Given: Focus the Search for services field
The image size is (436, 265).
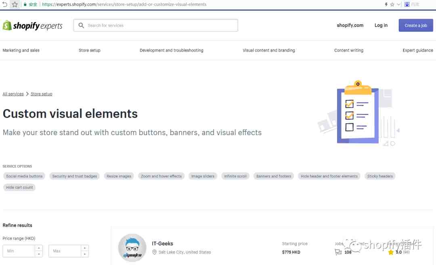Looking at the screenshot, I should [x=156, y=25].
